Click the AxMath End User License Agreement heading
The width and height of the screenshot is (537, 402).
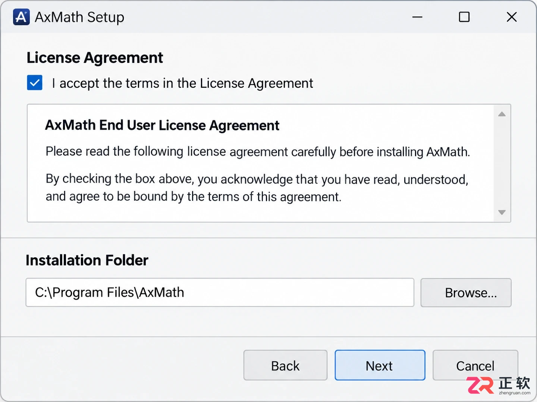tap(162, 125)
